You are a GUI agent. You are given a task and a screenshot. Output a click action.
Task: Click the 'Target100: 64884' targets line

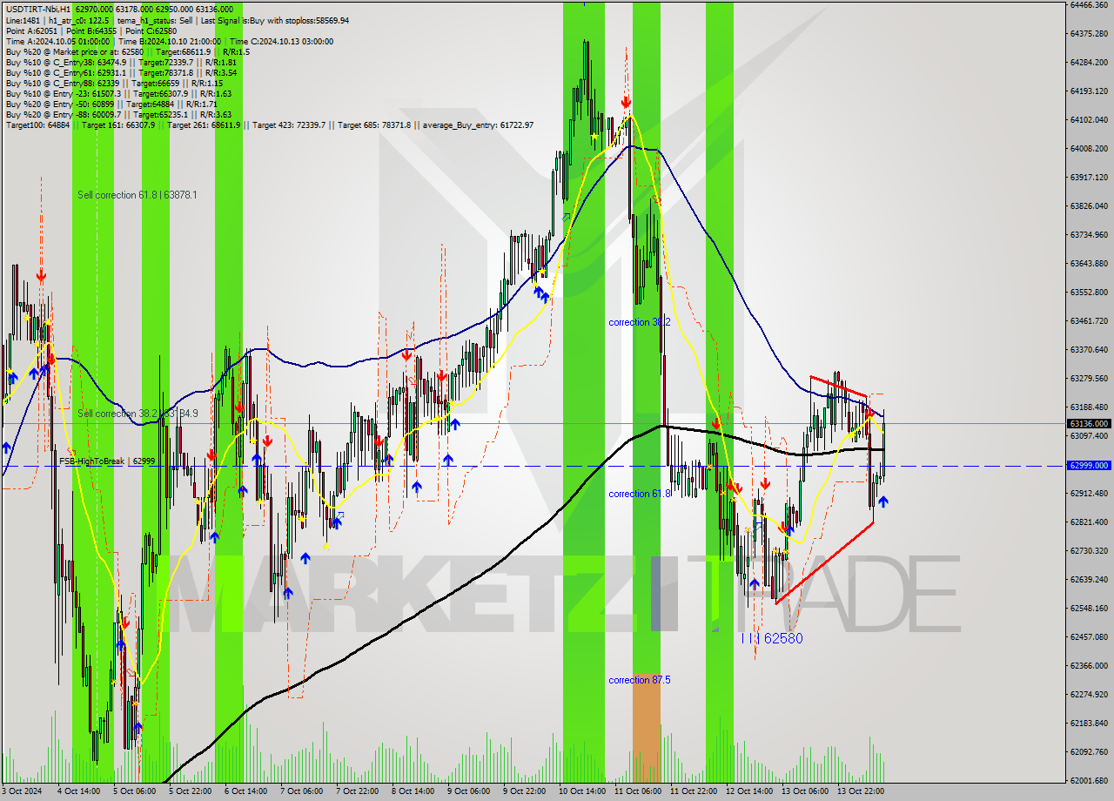tap(270, 125)
